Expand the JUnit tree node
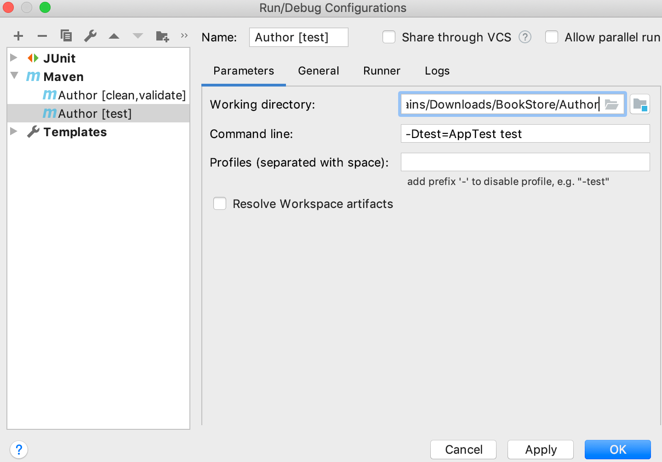Viewport: 662px width, 462px height. [x=13, y=58]
